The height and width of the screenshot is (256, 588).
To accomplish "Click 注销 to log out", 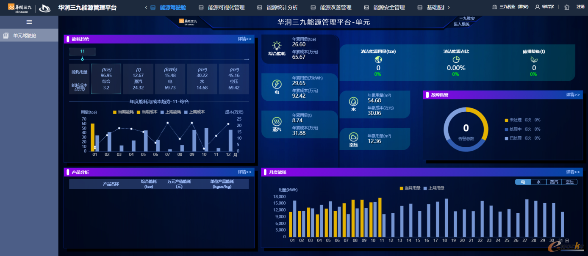I will [x=580, y=7].
